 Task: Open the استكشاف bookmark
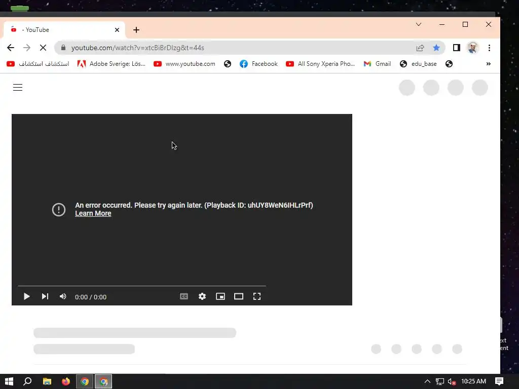pyautogui.click(x=38, y=64)
